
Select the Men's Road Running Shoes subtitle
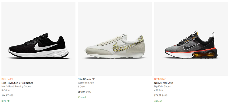coord(16,86)
